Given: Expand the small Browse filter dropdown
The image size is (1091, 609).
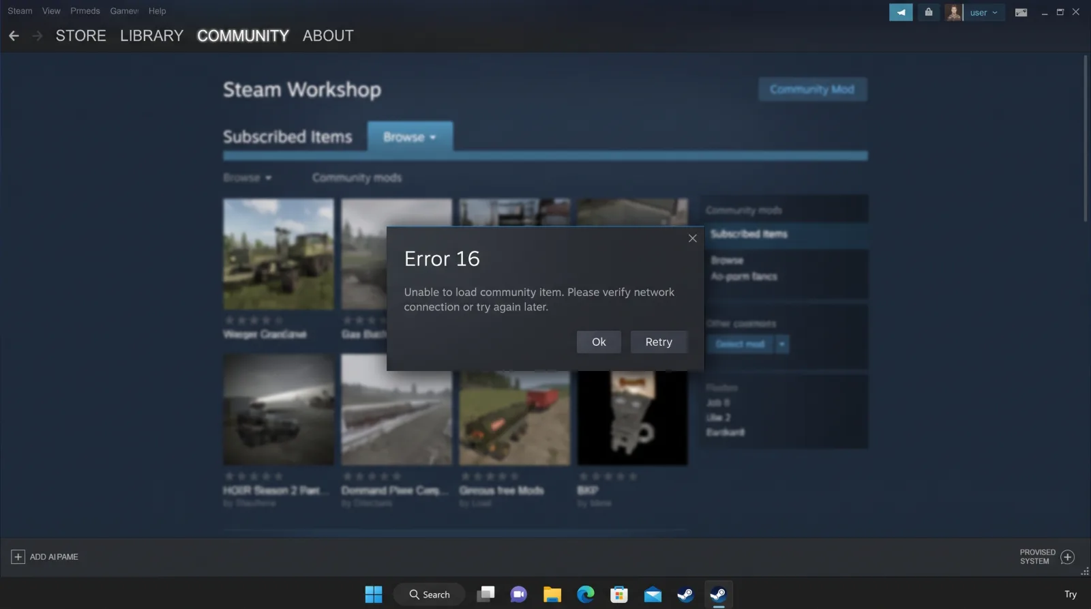Looking at the screenshot, I should click(x=248, y=177).
